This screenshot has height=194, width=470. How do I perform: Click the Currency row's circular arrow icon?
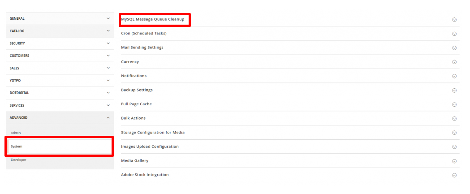coord(454,62)
